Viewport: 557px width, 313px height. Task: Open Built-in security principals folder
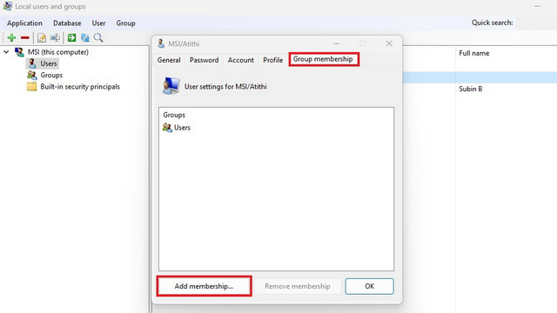80,87
